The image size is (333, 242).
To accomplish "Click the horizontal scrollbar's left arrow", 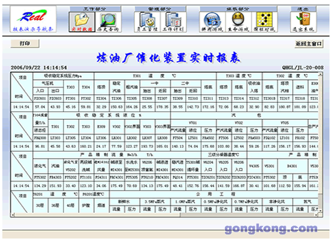I will click(13, 215).
